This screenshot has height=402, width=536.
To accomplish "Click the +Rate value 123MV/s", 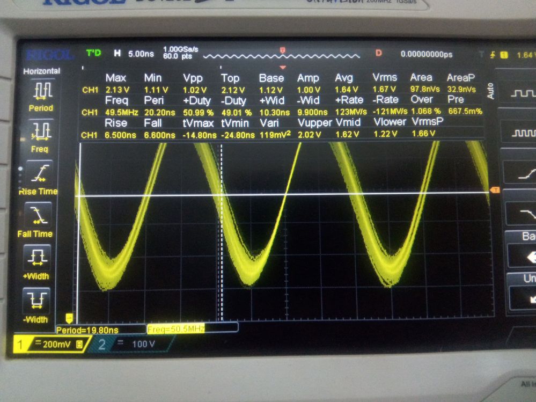I will [351, 112].
